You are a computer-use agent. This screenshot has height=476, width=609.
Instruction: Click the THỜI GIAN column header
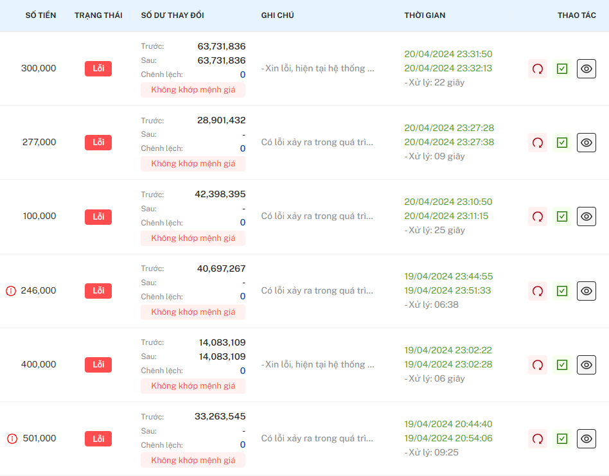[x=425, y=15]
